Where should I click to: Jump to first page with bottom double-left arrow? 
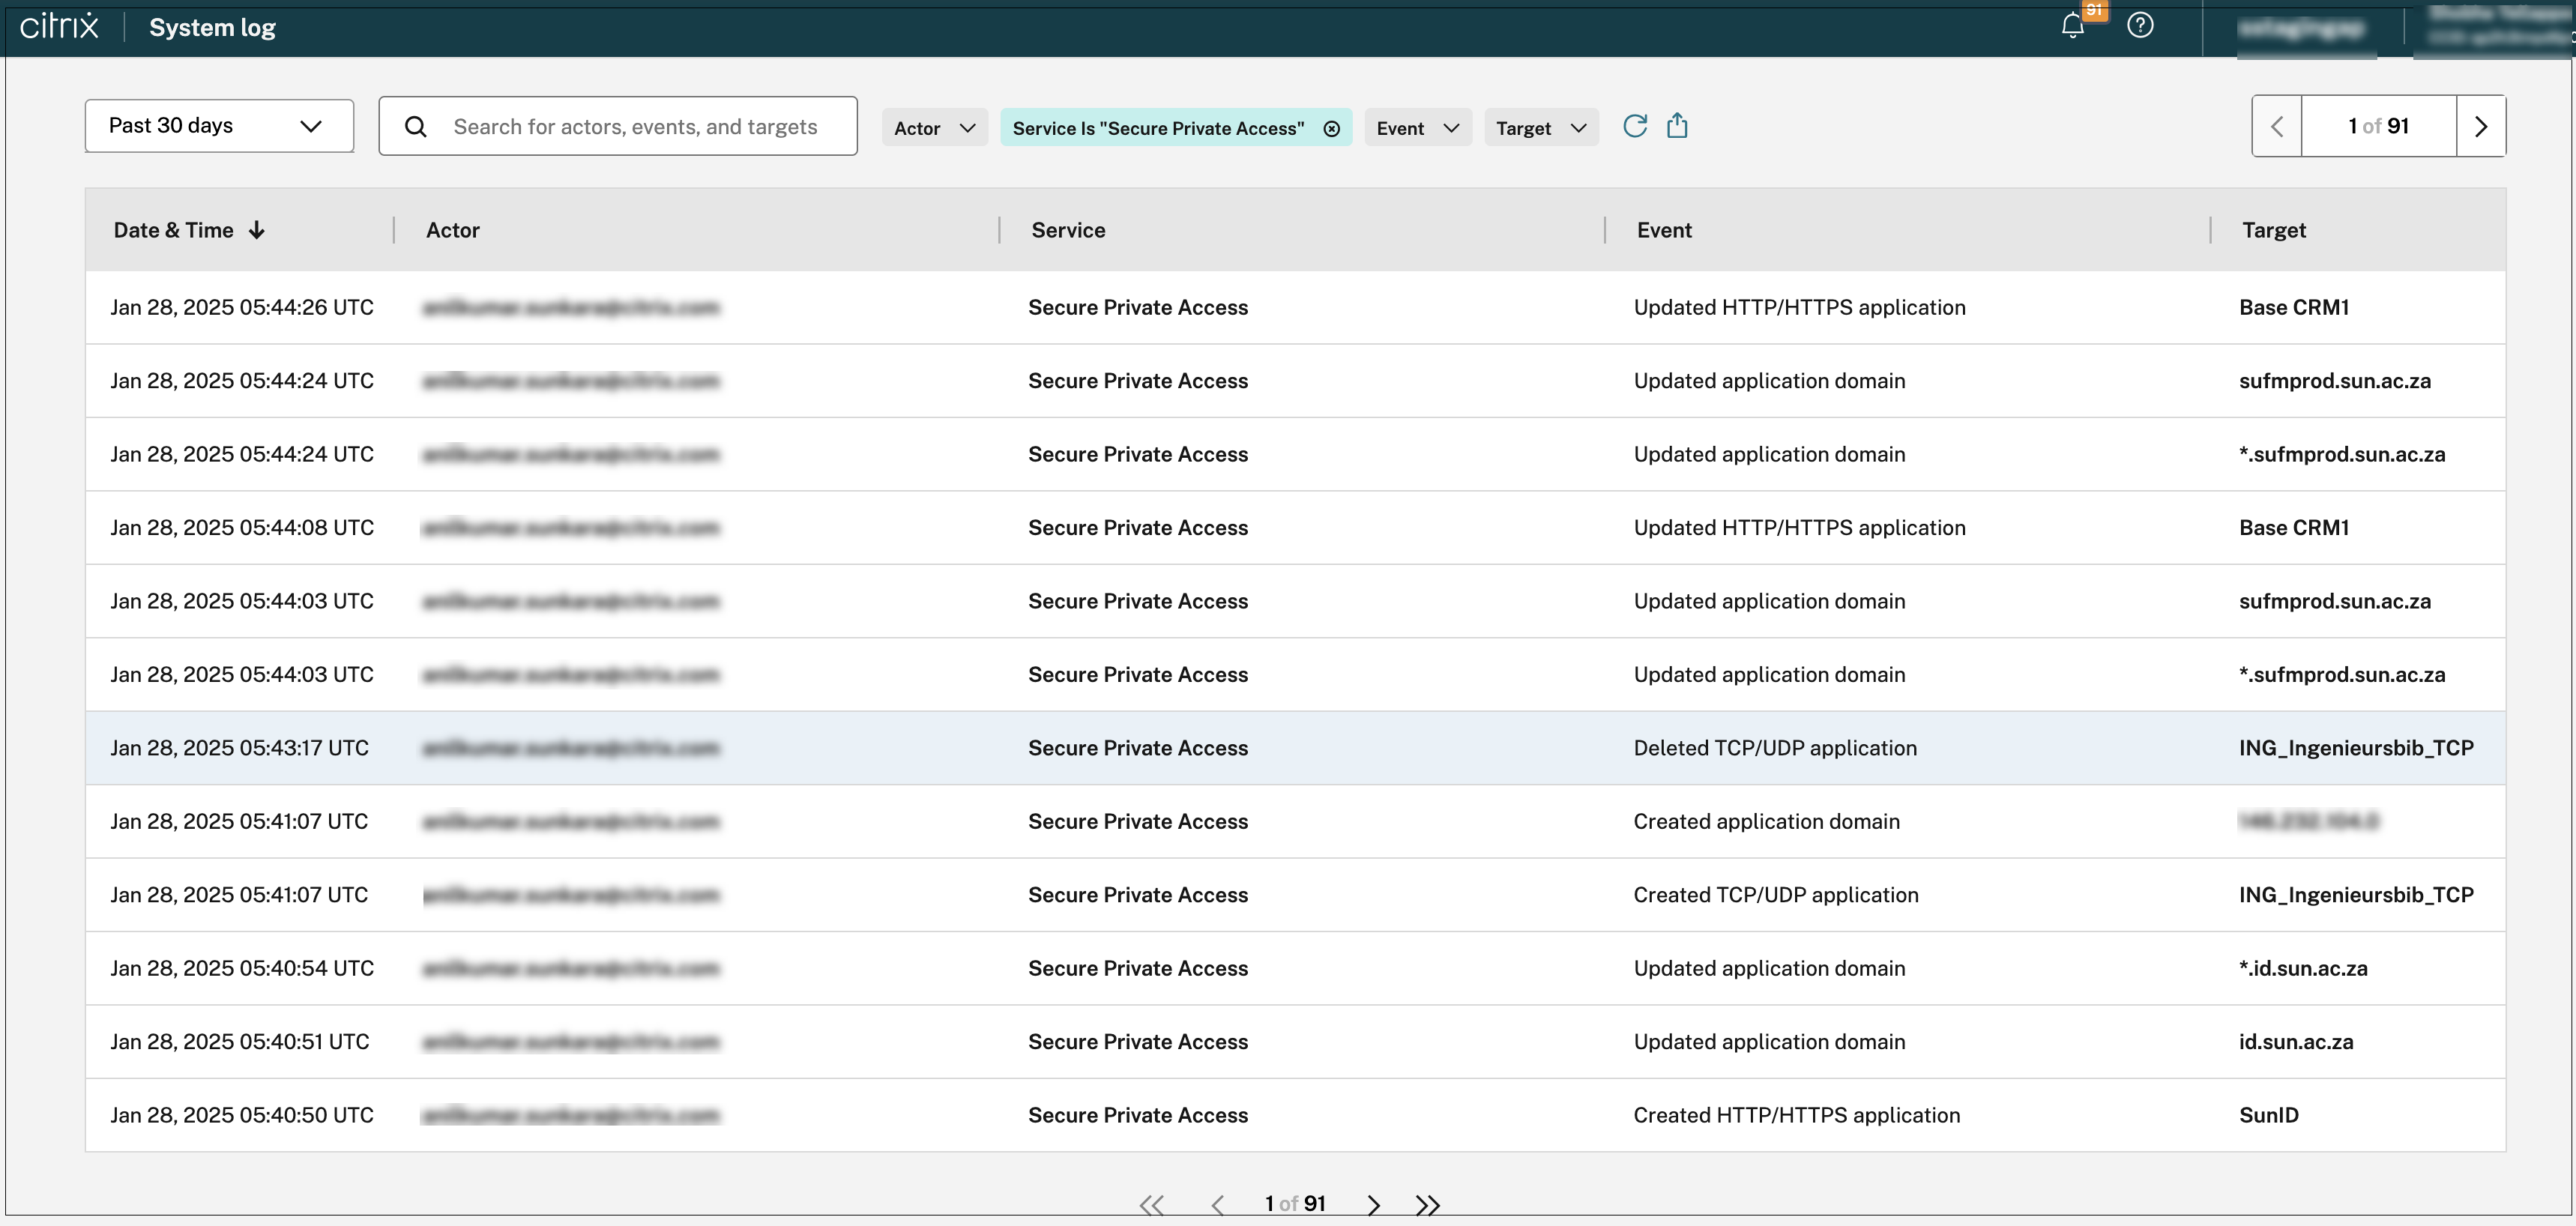1152,1204
